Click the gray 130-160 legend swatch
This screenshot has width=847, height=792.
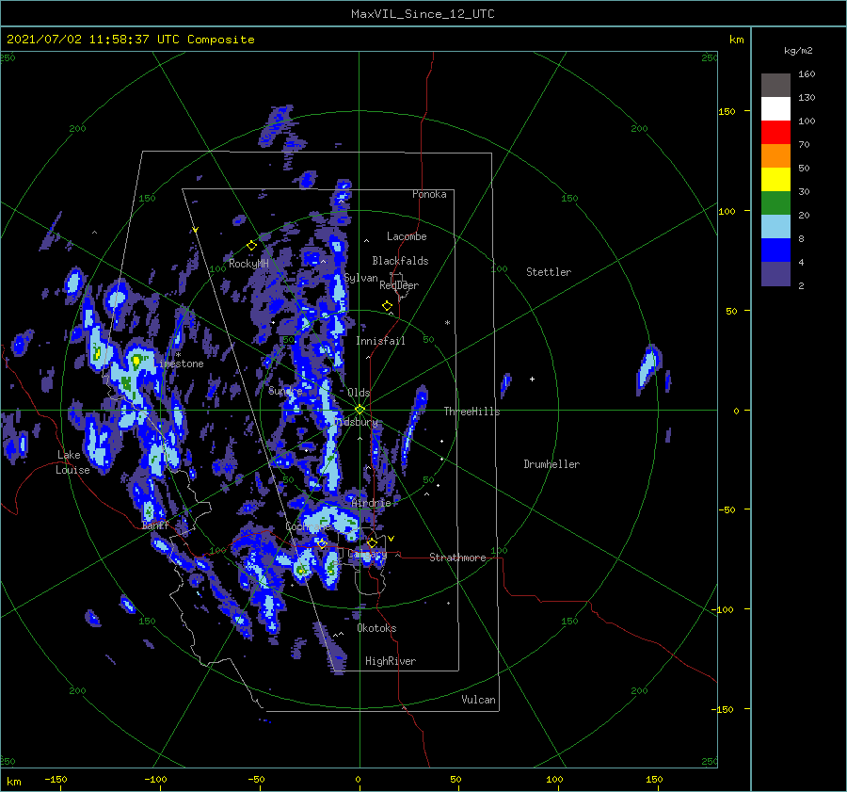point(775,85)
